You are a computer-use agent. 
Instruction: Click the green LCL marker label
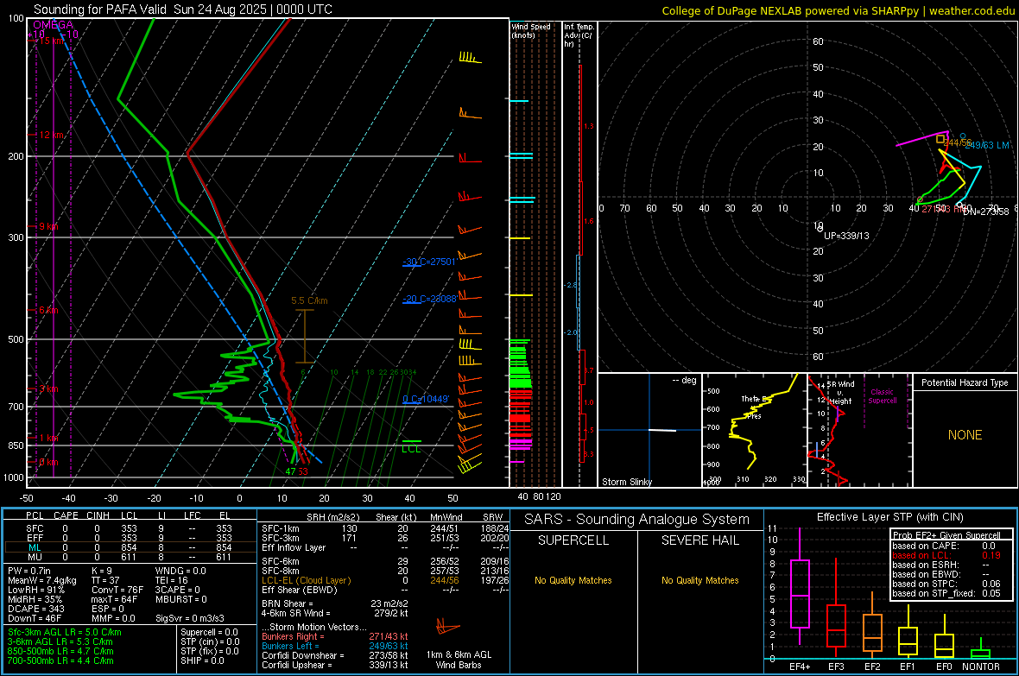click(411, 449)
